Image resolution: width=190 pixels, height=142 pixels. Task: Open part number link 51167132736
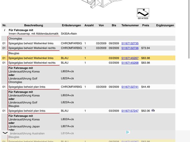point(130,48)
